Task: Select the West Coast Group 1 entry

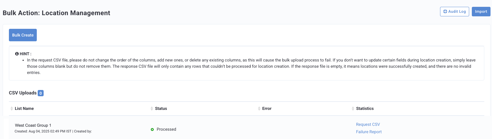Action: click(x=33, y=125)
